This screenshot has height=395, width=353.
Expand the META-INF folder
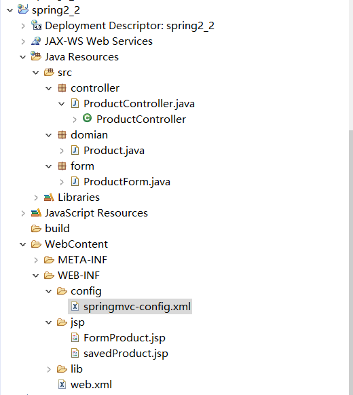tap(36, 260)
